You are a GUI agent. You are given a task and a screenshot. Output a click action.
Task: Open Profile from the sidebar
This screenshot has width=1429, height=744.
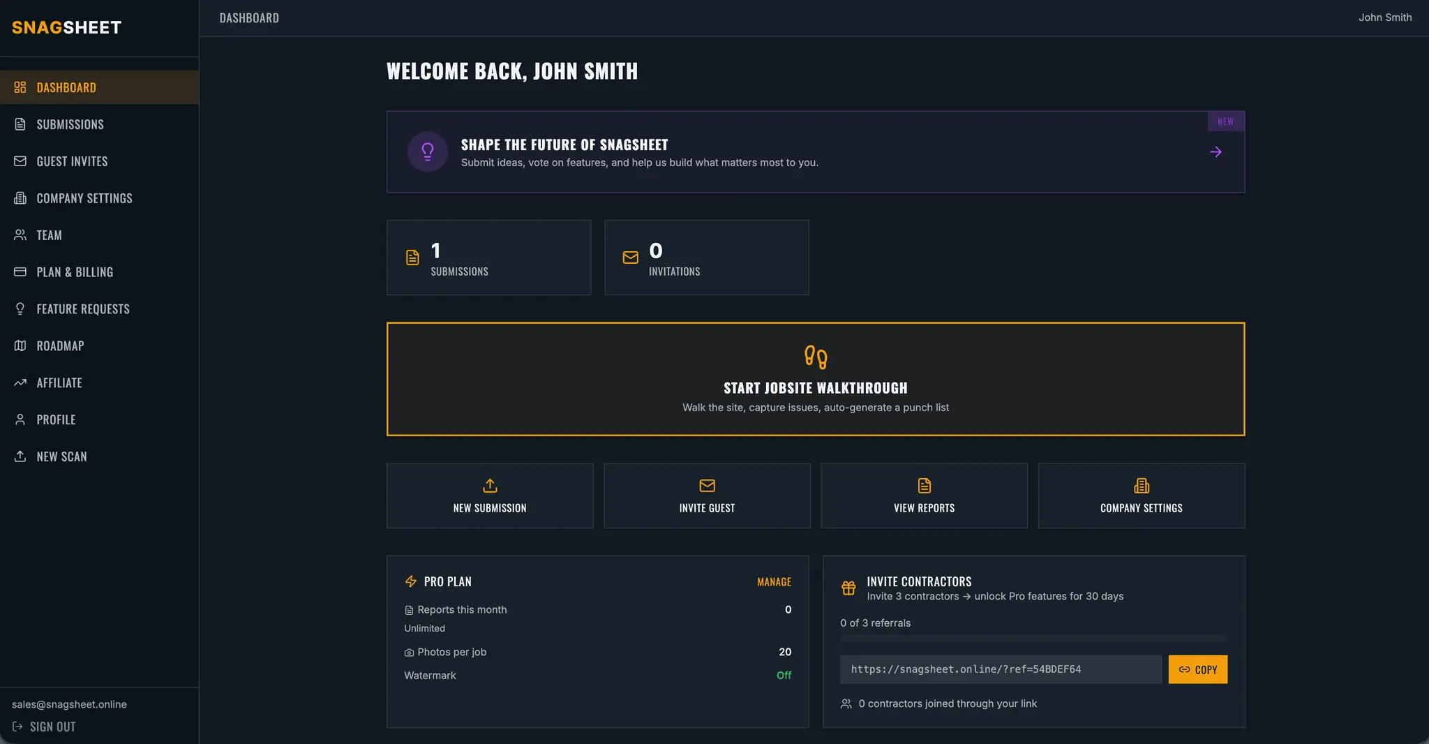99,419
